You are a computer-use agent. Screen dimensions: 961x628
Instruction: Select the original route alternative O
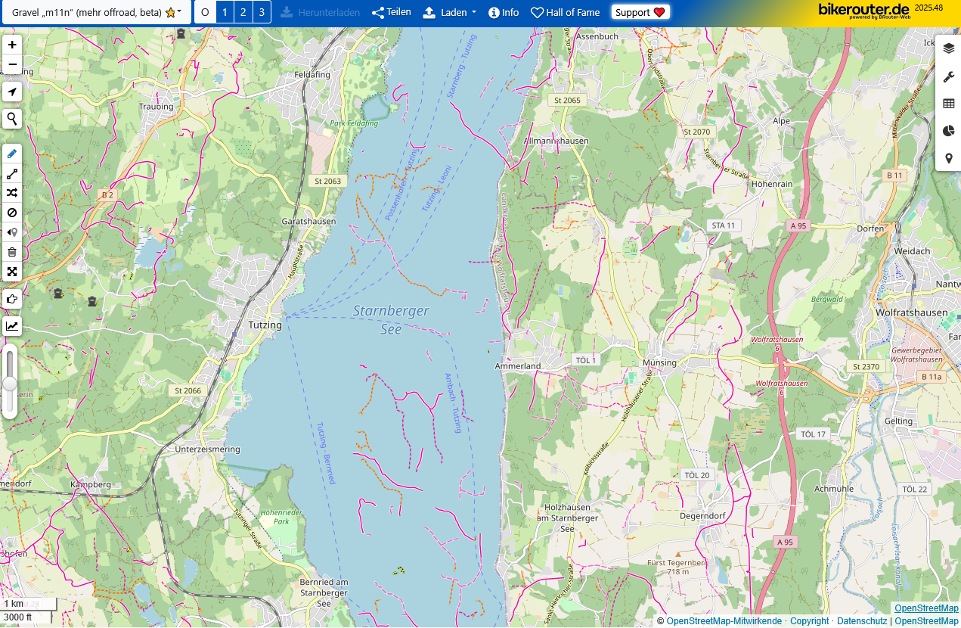[x=205, y=12]
